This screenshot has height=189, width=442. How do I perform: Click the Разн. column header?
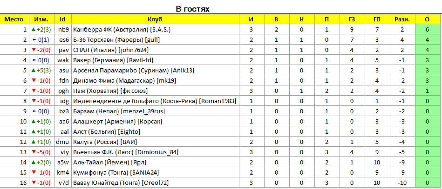tap(402, 20)
